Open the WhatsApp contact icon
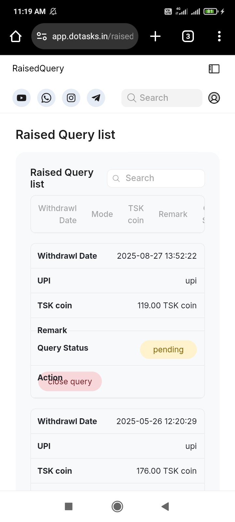Image resolution: width=235 pixels, height=522 pixels. click(x=46, y=98)
